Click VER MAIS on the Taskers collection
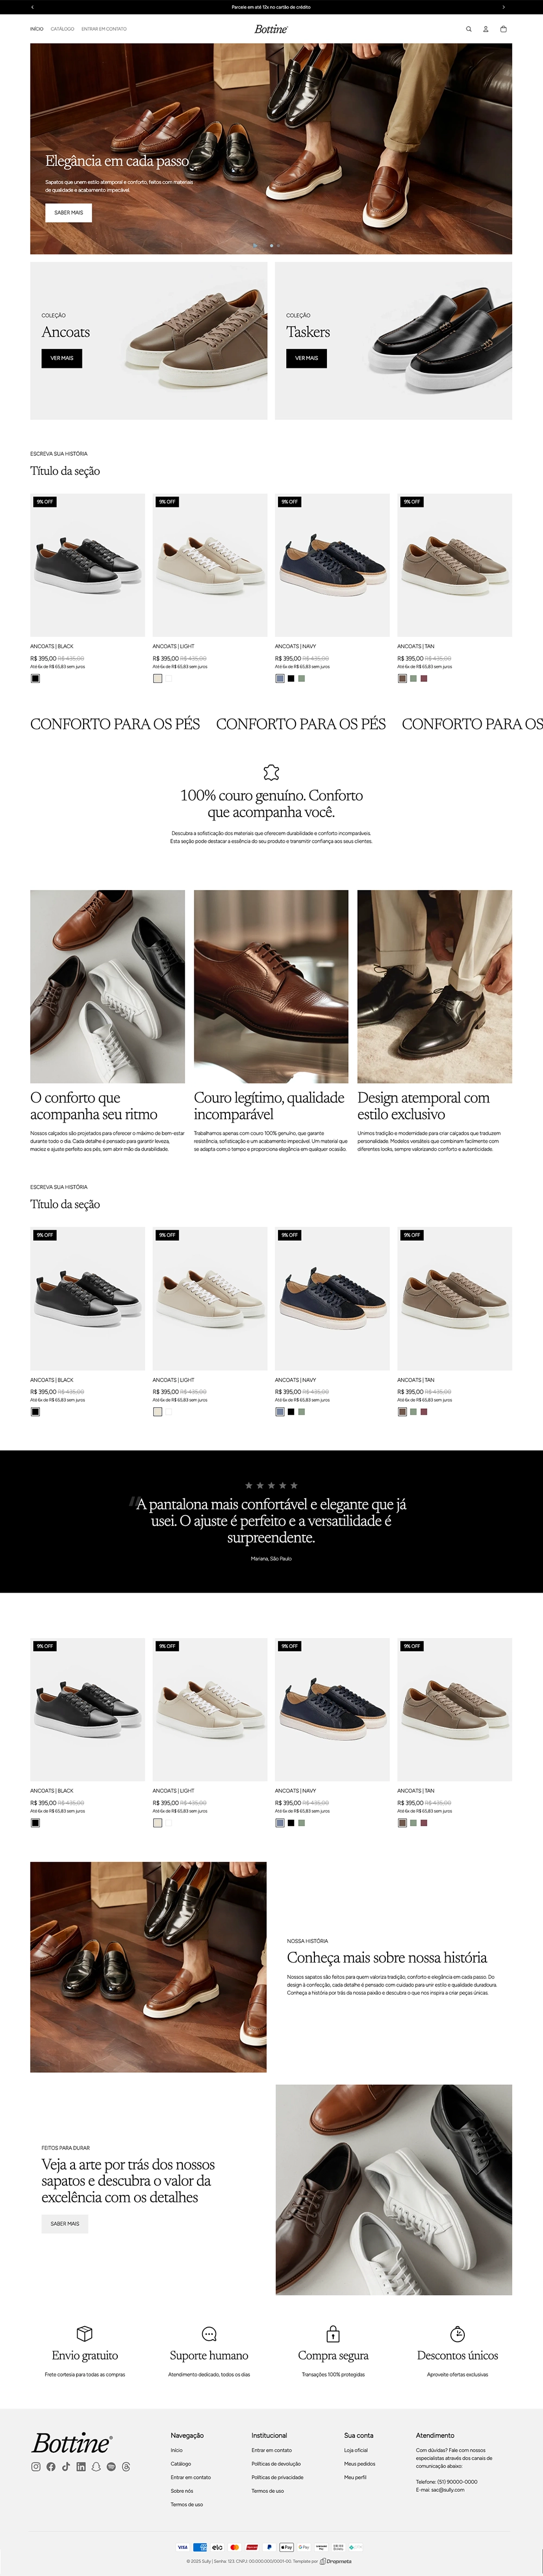Screen dimensions: 543x2576 coord(307,358)
